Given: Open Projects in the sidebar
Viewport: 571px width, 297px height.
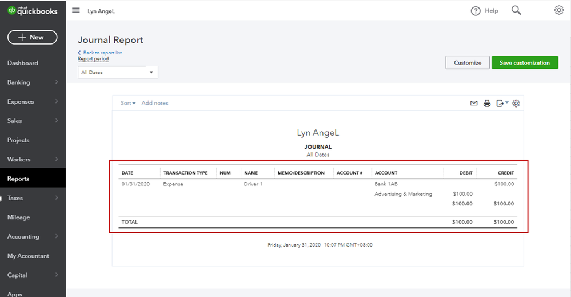Looking at the screenshot, I should click(x=18, y=140).
